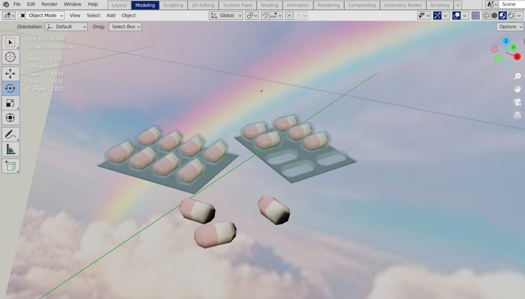Switch to the Sculpting workspace tab
525x299 pixels.
coord(173,5)
